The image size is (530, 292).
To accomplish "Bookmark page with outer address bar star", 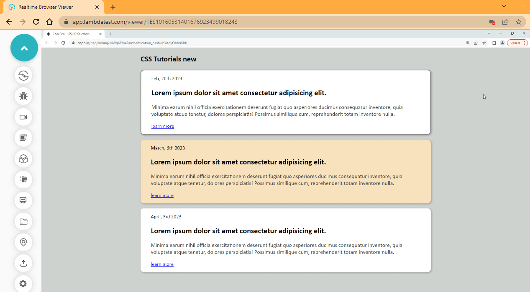I will click(x=519, y=22).
